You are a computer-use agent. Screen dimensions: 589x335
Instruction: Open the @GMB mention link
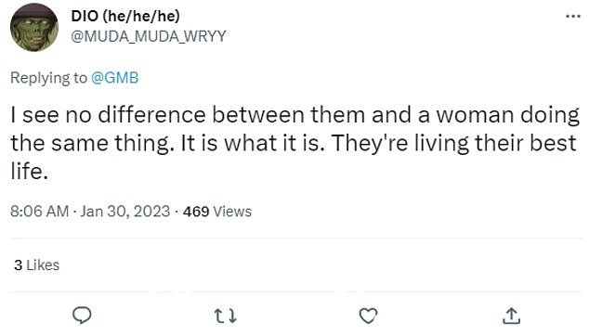click(x=114, y=78)
